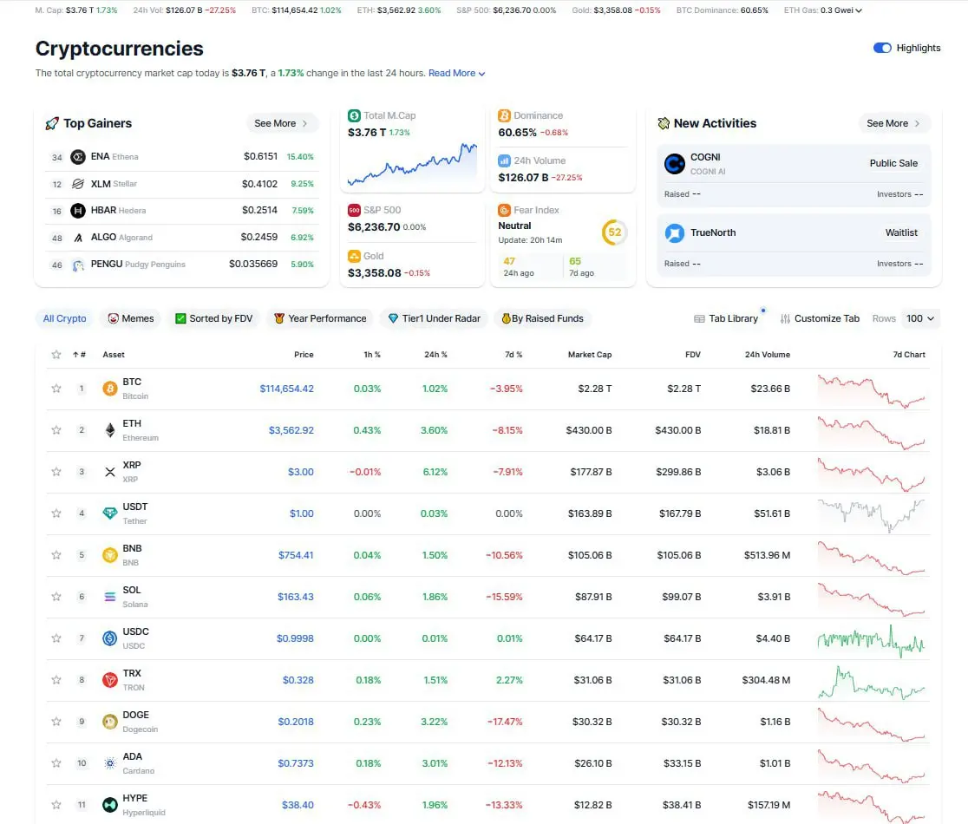968x824 pixels.
Task: Click the COGNI AI logo
Action: pos(674,164)
